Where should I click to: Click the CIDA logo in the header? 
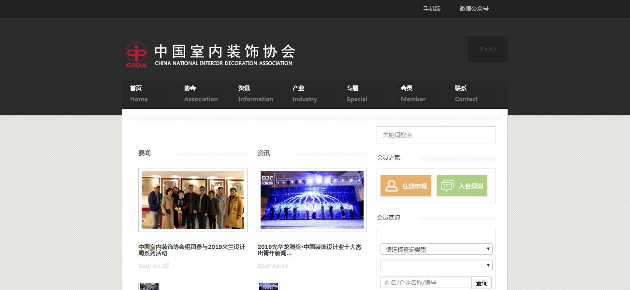point(136,55)
